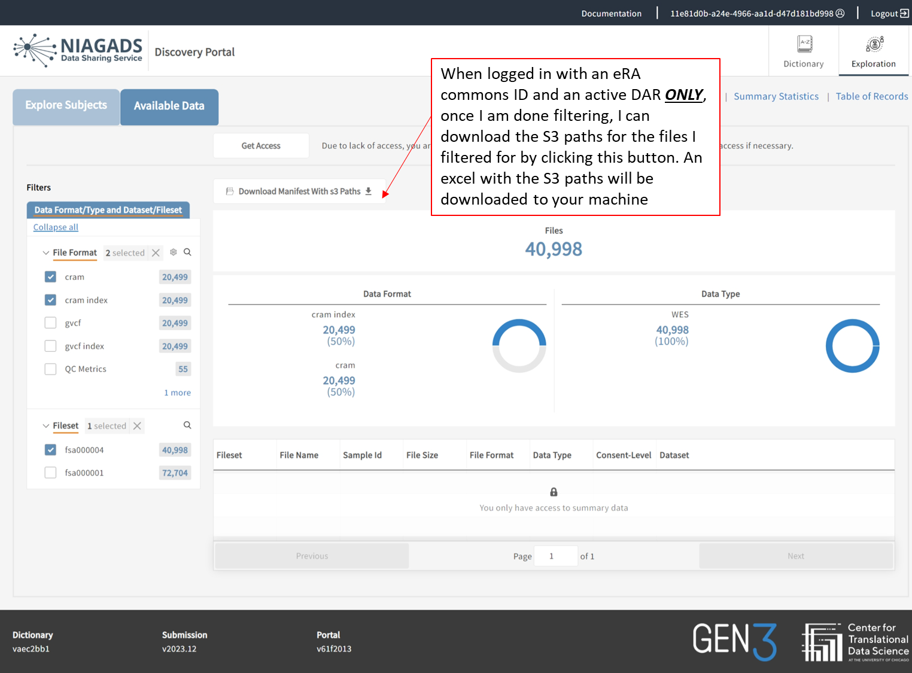This screenshot has height=673, width=912.
Task: Show 1 more file format option
Action: click(177, 393)
